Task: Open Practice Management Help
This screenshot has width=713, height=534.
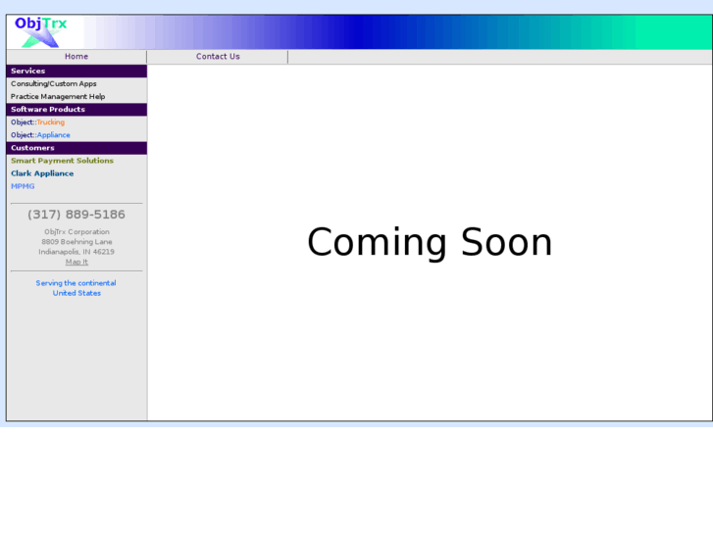Action: pos(58,96)
